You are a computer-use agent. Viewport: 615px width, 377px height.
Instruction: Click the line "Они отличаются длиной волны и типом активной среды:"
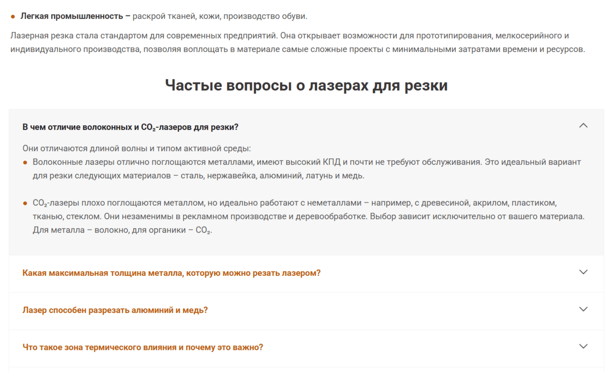[136, 149]
